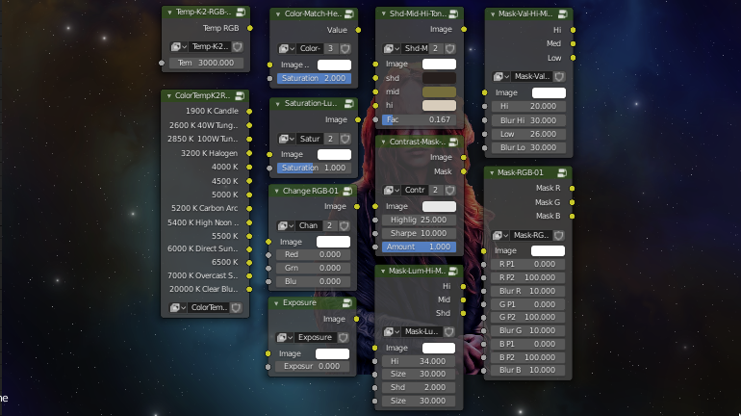Image resolution: width=741 pixels, height=416 pixels.
Task: Toggle fake user shield on Exposure datablock
Action: point(344,337)
